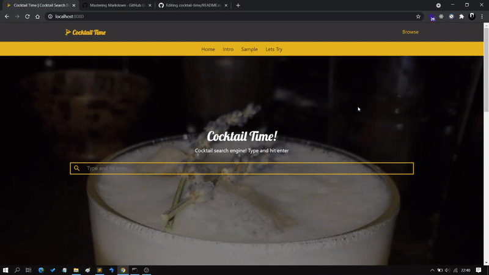Jump to the Lets Try section
Image resolution: width=489 pixels, height=275 pixels.
point(274,49)
